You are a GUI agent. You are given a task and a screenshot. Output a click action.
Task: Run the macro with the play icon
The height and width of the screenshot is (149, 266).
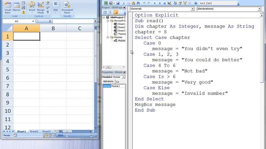(x=155, y=3)
